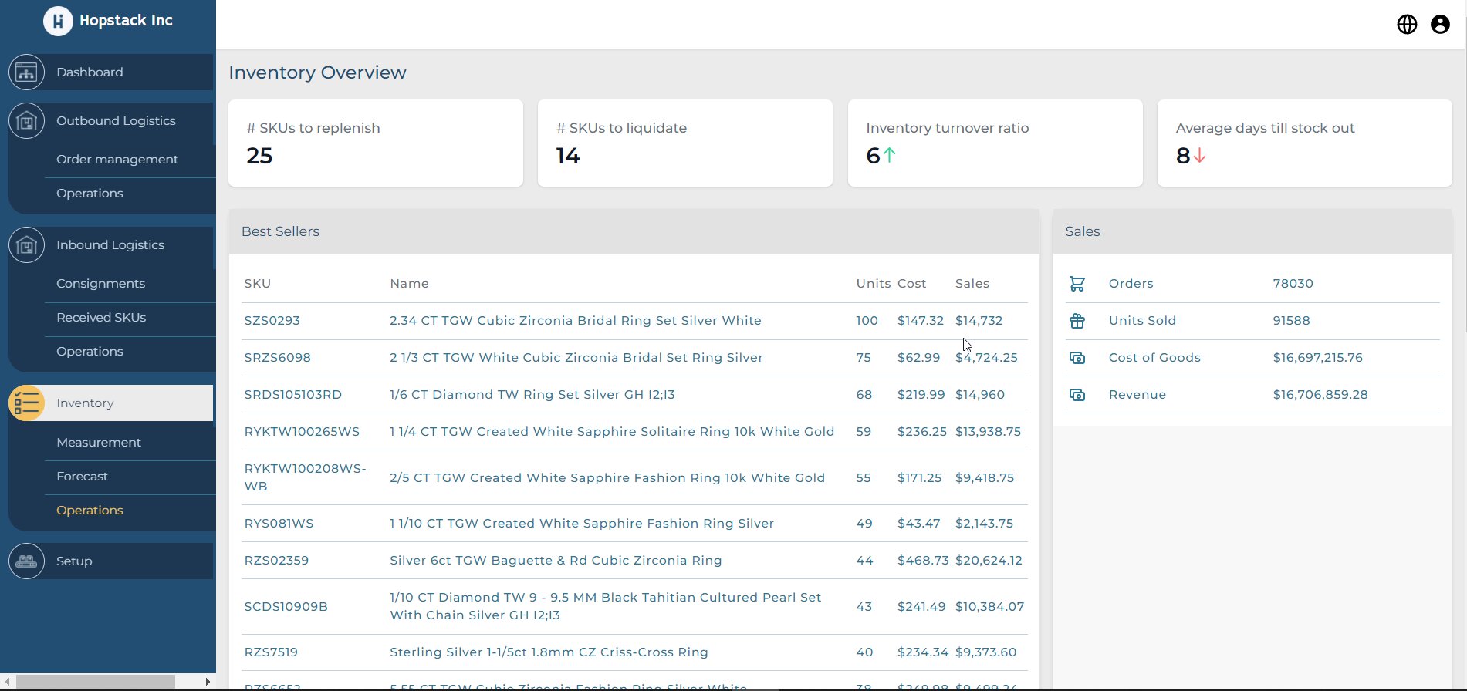Click right arrow of horizontal scrollbar
Image resolution: width=1467 pixels, height=691 pixels.
point(208,682)
